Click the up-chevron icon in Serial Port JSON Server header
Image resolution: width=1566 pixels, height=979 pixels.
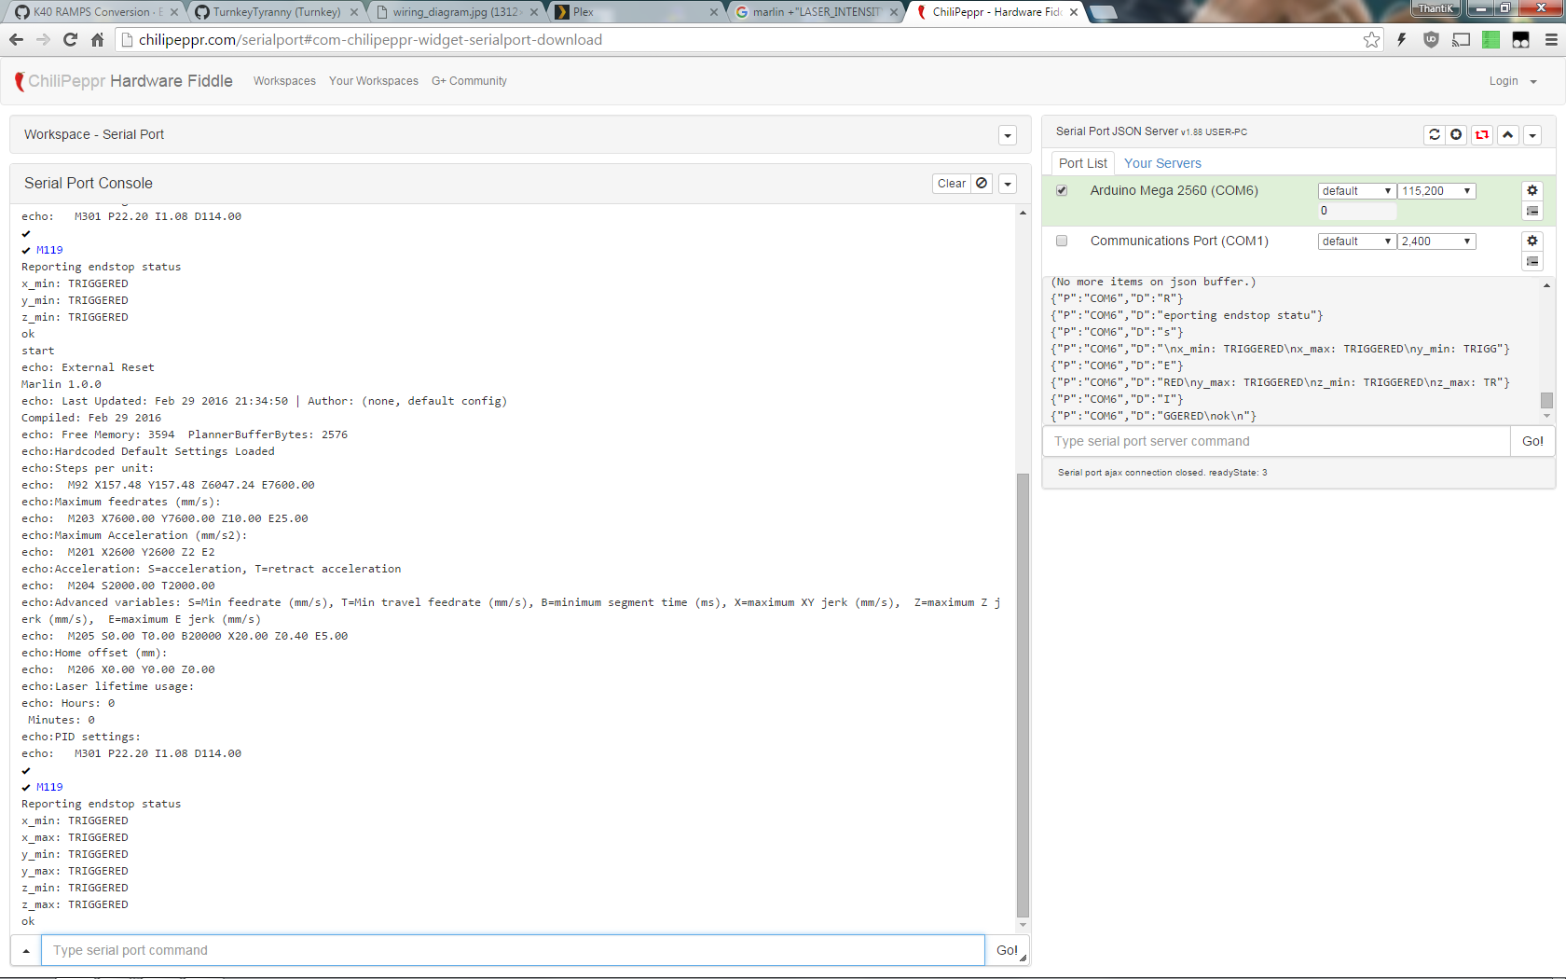[x=1507, y=135]
